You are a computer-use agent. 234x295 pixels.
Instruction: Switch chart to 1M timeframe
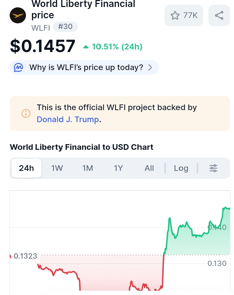(88, 168)
